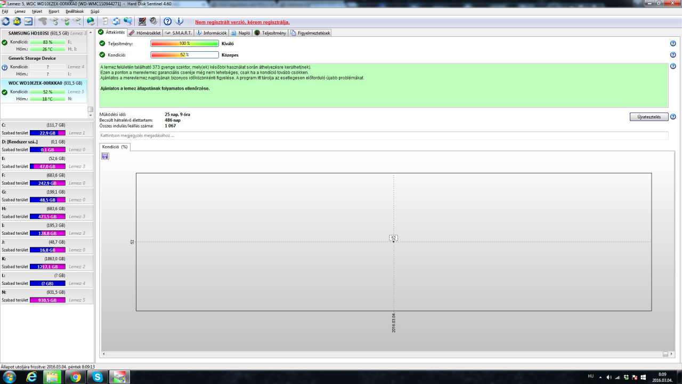Open the Riport menu
682x384 pixels.
coord(54,11)
